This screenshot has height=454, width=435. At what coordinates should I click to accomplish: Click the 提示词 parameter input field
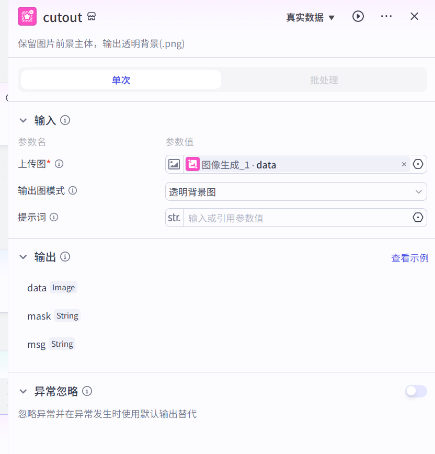pyautogui.click(x=293, y=218)
